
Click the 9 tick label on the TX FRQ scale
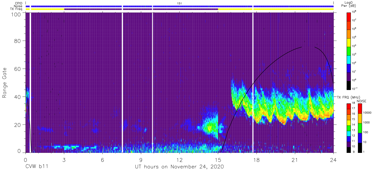pos(353,152)
